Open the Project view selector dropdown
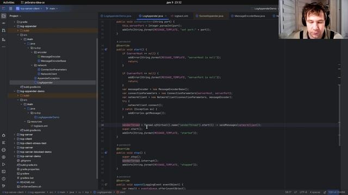Screen dimensions: 348x195 click(15, 16)
